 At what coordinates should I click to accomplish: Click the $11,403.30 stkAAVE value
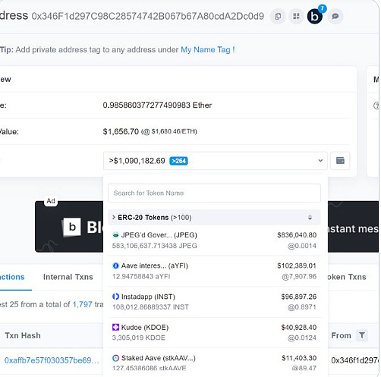point(299,358)
